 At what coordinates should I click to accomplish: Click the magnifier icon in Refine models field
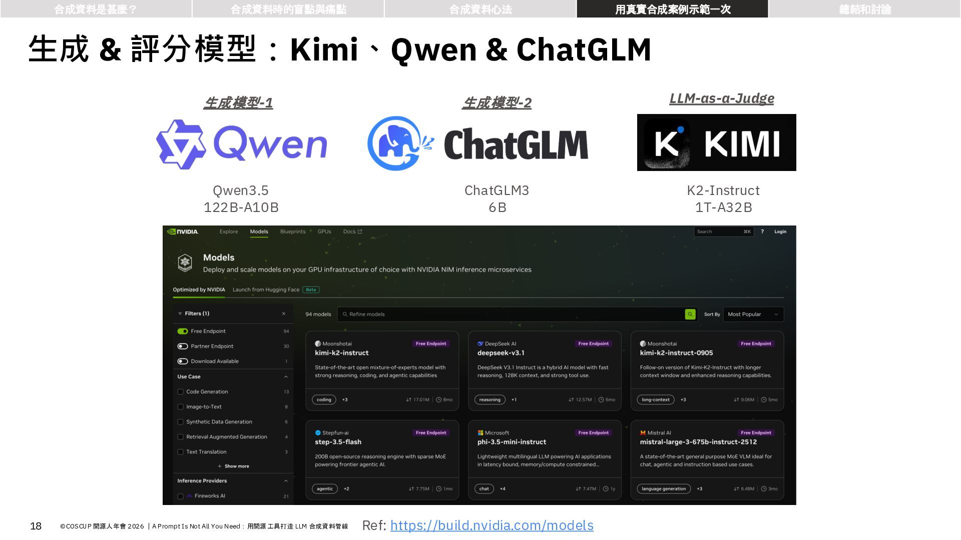[x=345, y=314]
